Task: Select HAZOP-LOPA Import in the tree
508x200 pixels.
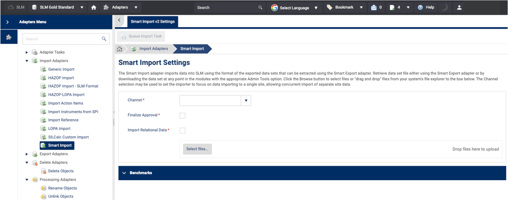Action: click(x=66, y=95)
